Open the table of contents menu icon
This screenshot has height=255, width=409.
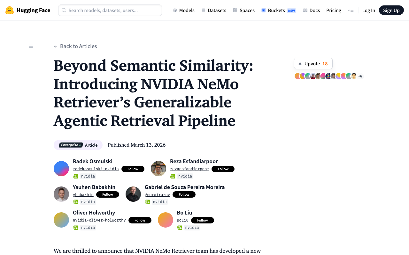(31, 46)
